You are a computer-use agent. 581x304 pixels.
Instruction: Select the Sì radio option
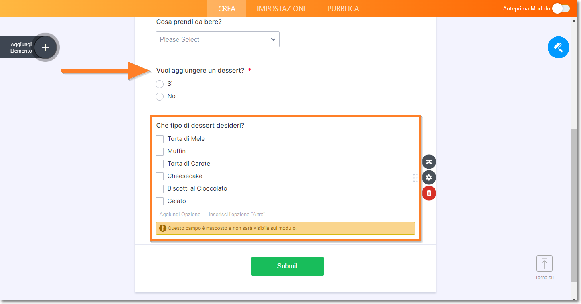pos(160,84)
